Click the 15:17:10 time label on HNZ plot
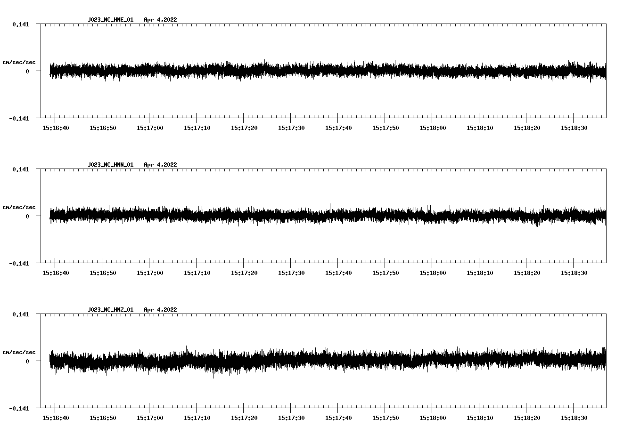The width and height of the screenshot is (640, 435). (x=197, y=418)
